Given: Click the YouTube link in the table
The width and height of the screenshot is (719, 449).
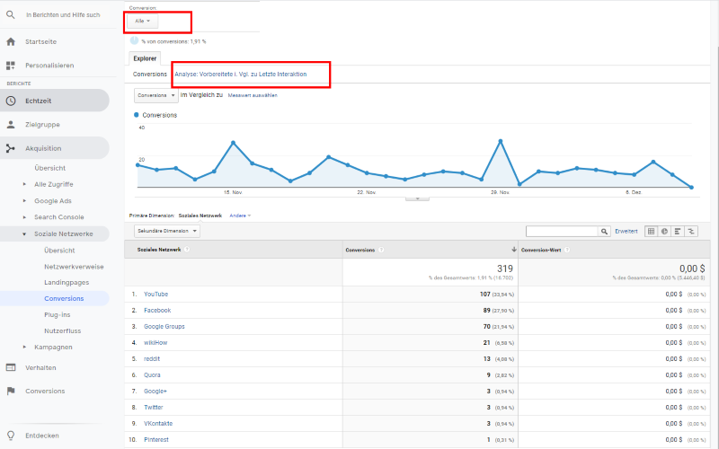Looking at the screenshot, I should (155, 295).
